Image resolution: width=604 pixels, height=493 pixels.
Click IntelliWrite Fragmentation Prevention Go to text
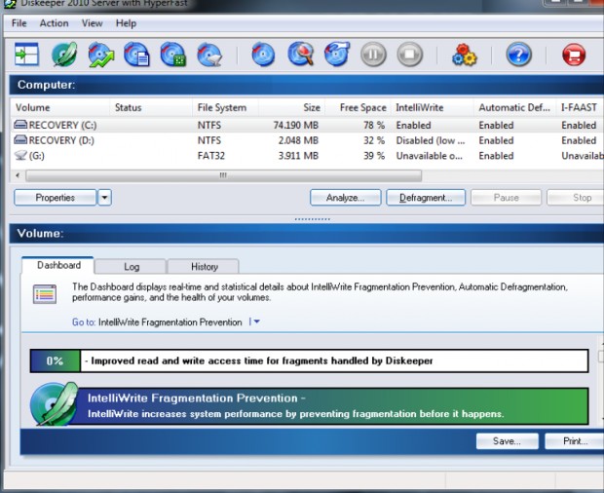[x=170, y=322]
